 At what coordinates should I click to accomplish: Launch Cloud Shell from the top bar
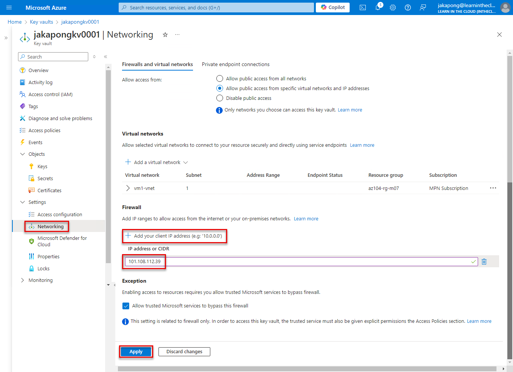tap(363, 8)
